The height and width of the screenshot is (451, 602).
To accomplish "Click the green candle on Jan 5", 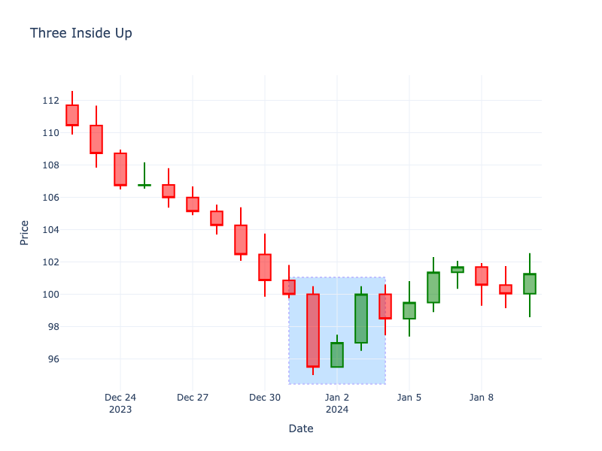I will click(x=409, y=310).
